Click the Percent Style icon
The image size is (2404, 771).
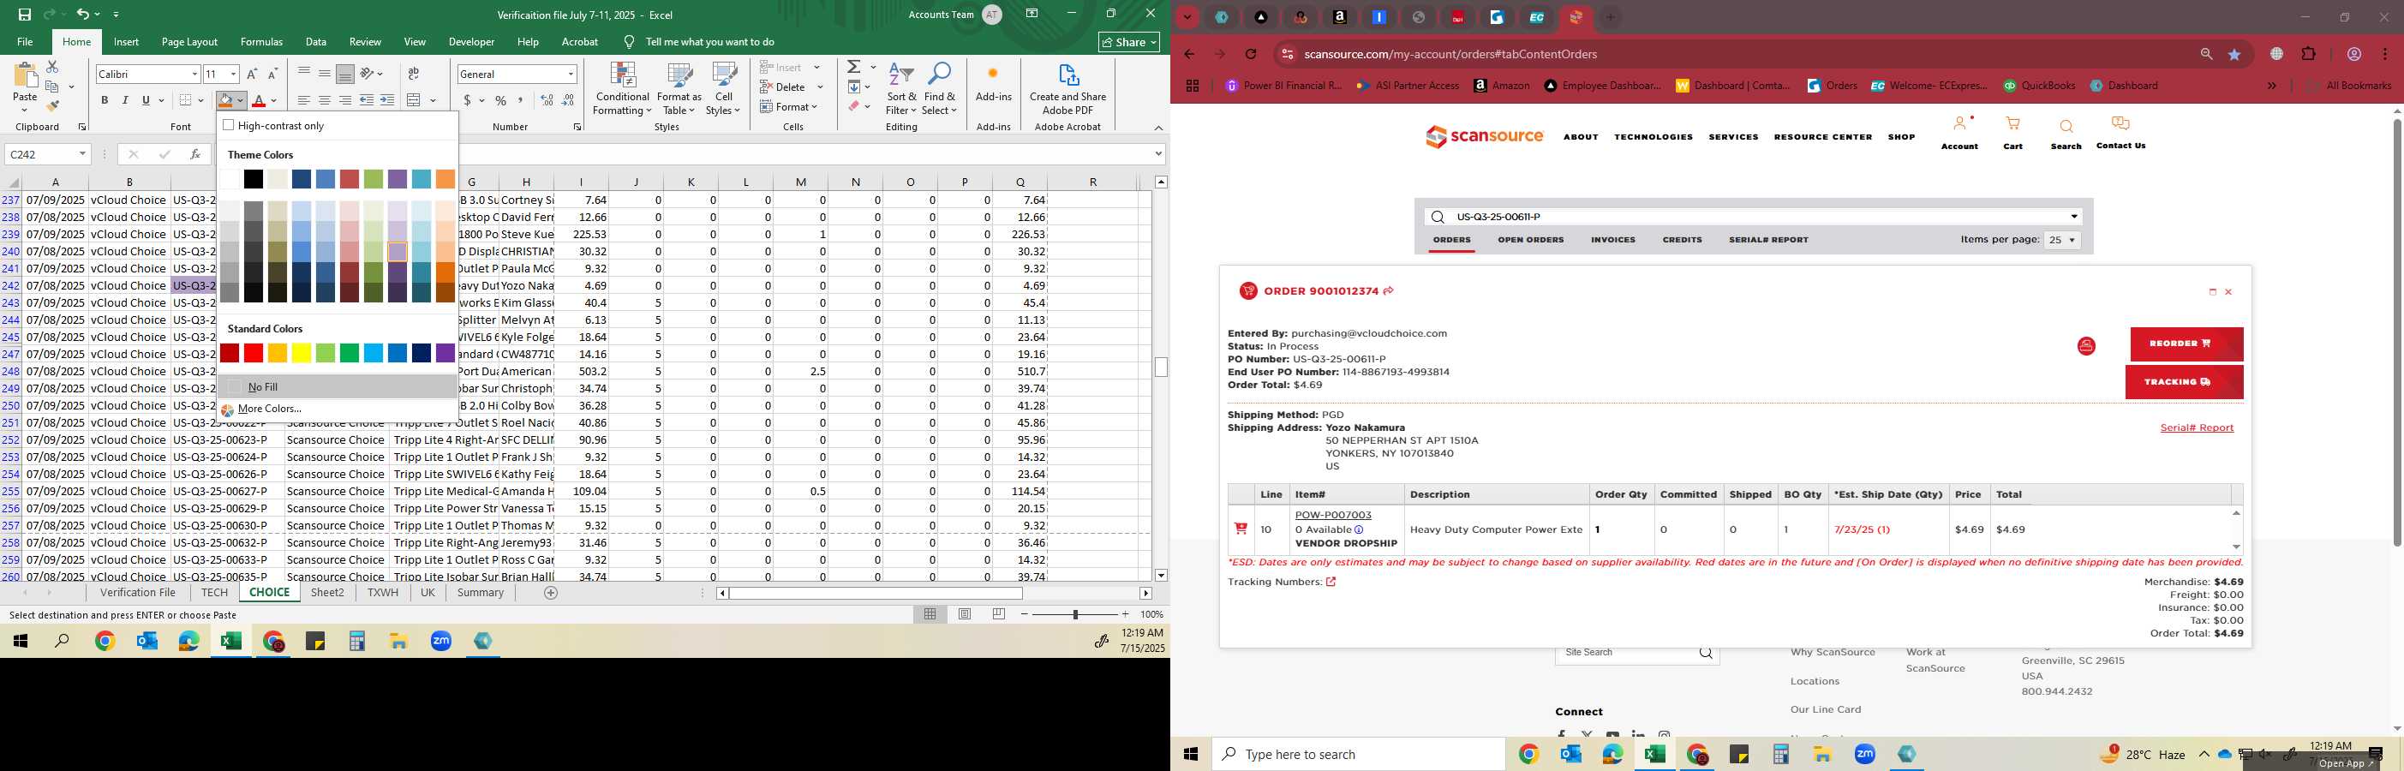(x=501, y=100)
